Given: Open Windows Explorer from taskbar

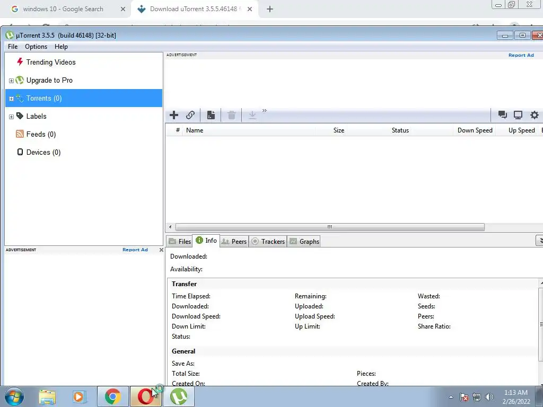Looking at the screenshot, I should coord(47,396).
